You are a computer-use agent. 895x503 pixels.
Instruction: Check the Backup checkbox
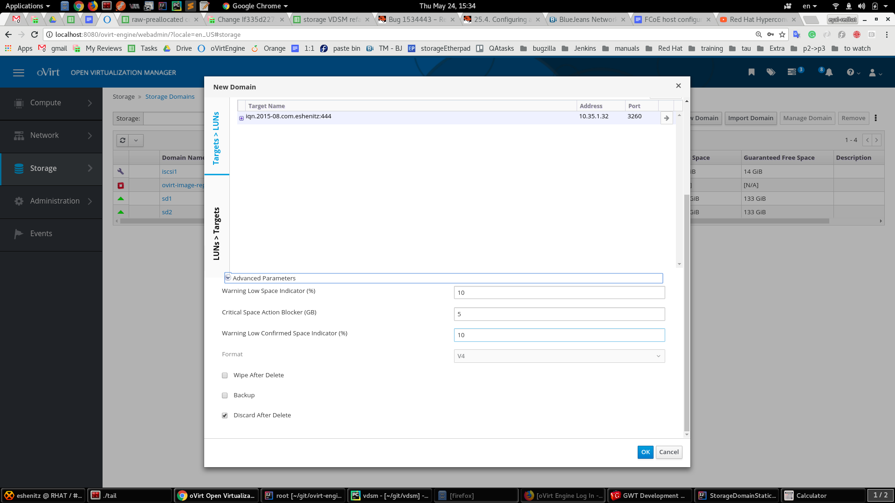pyautogui.click(x=225, y=395)
